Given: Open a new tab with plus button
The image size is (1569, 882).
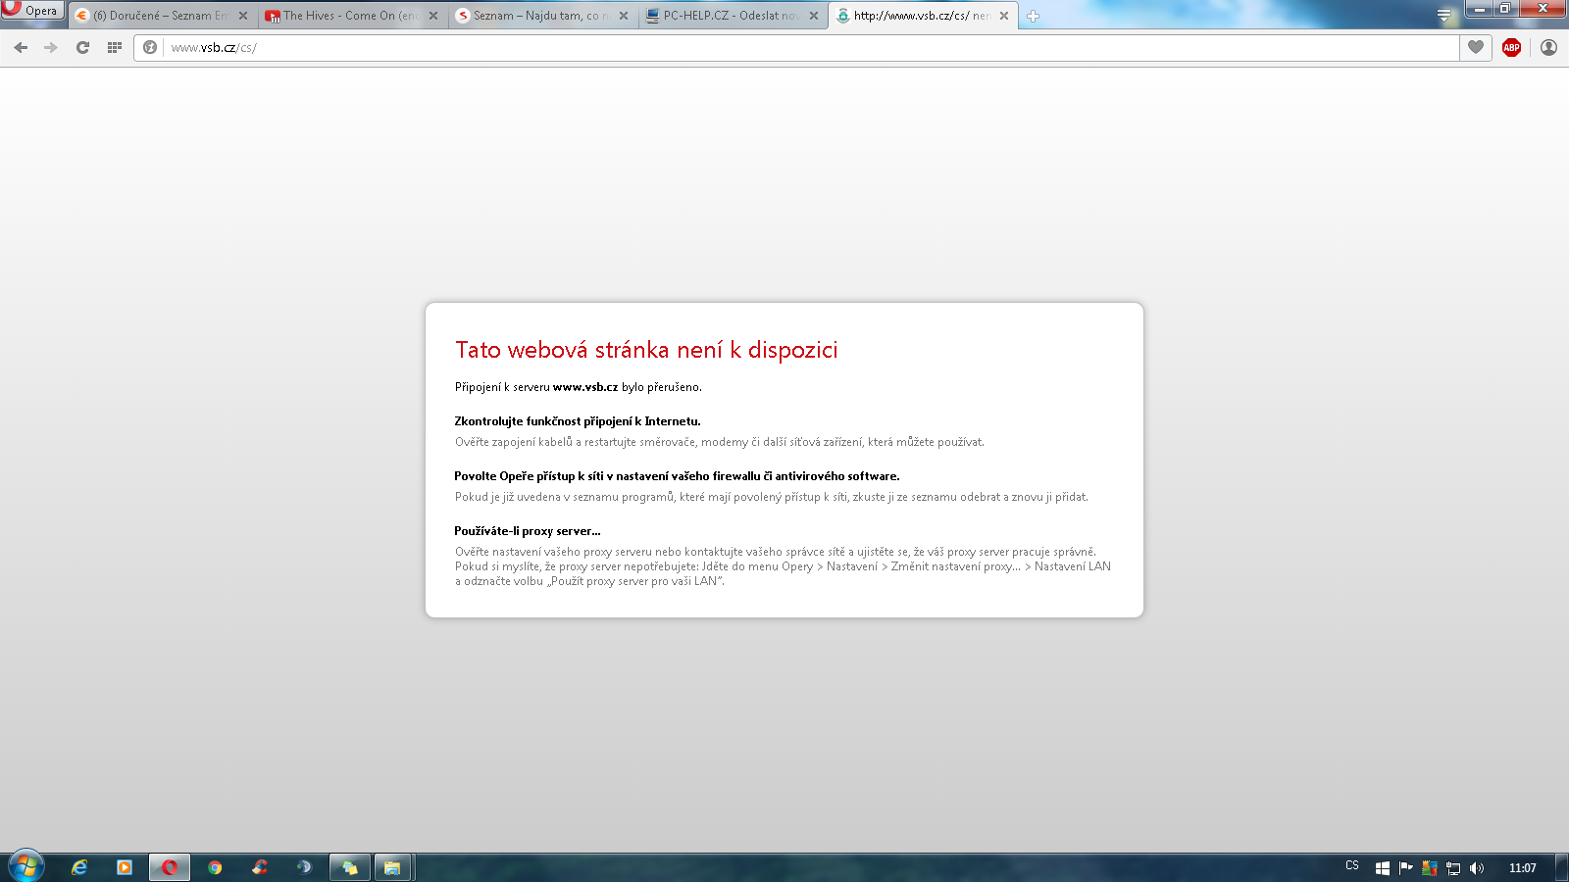Looking at the screenshot, I should point(1033,16).
